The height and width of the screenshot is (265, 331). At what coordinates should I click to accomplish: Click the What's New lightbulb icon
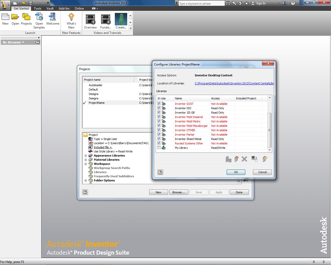(x=71, y=17)
